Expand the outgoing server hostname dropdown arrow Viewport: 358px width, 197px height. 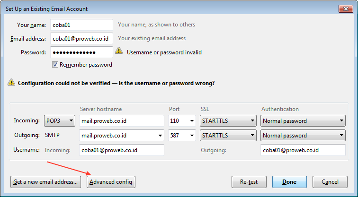coord(160,136)
